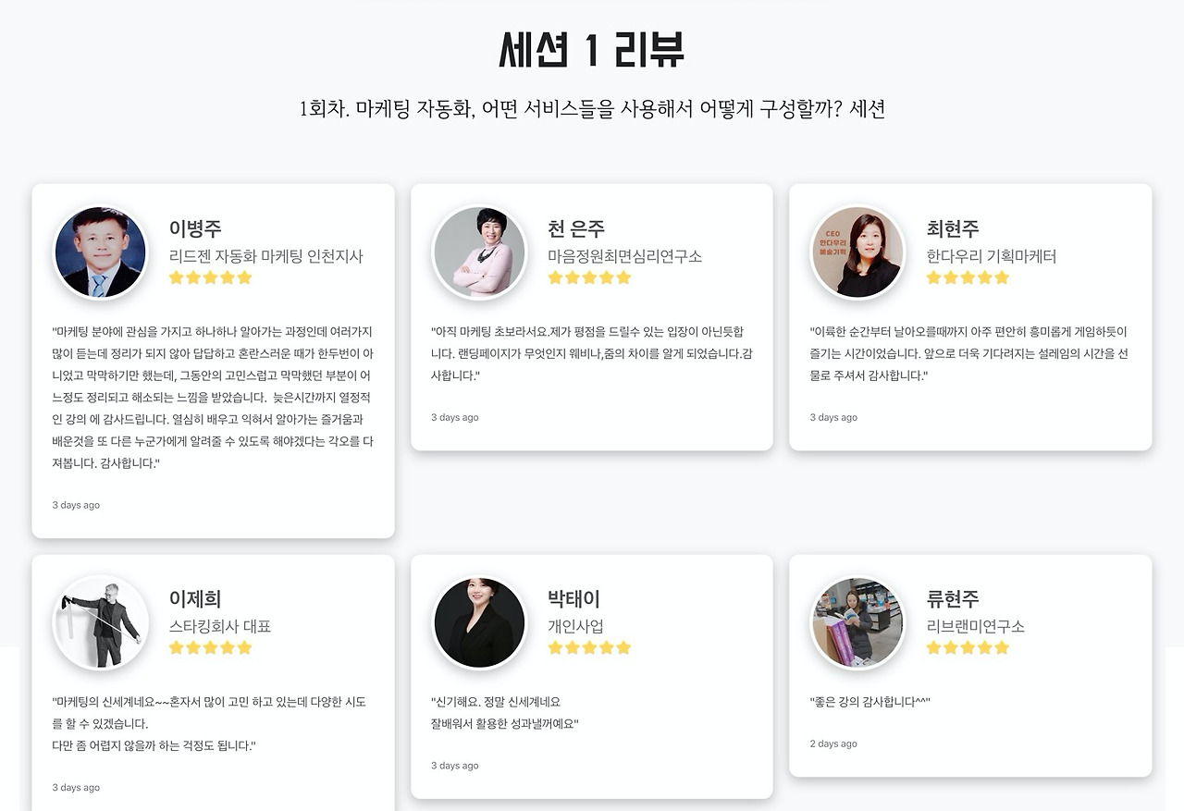Click the 세션 1 리뷰 heading
This screenshot has height=811, width=1184.
(591, 50)
